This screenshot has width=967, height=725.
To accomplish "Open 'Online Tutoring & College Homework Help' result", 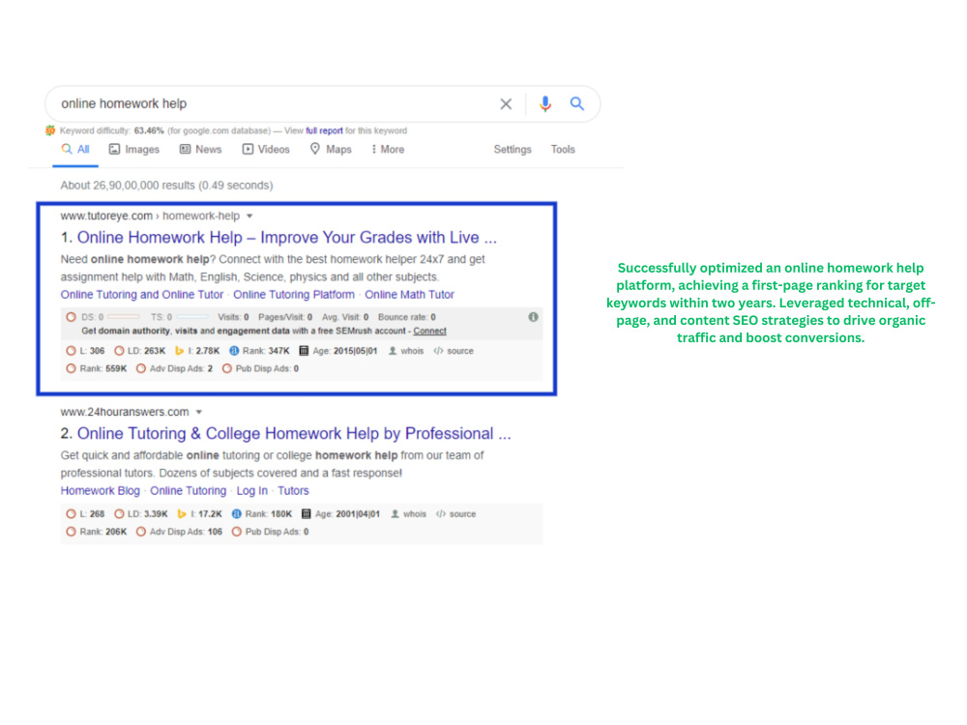I will pos(294,433).
